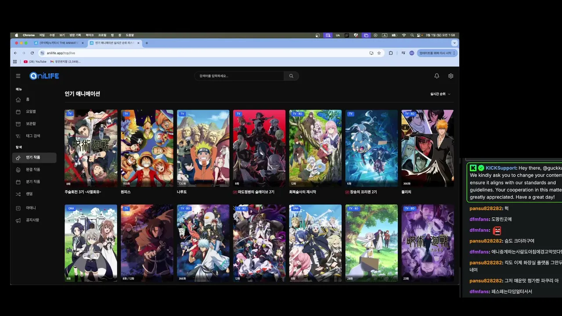Open the 나루토 poster
This screenshot has width=562, height=316.
point(203,148)
